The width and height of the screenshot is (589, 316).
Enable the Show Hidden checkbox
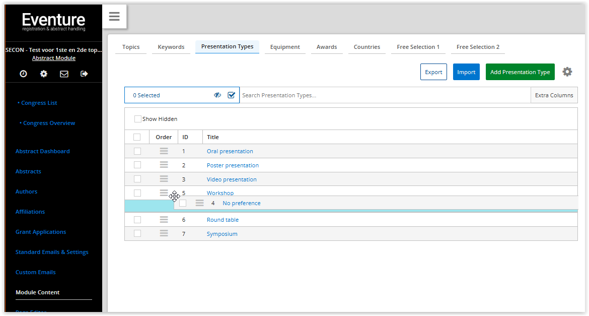pos(138,119)
